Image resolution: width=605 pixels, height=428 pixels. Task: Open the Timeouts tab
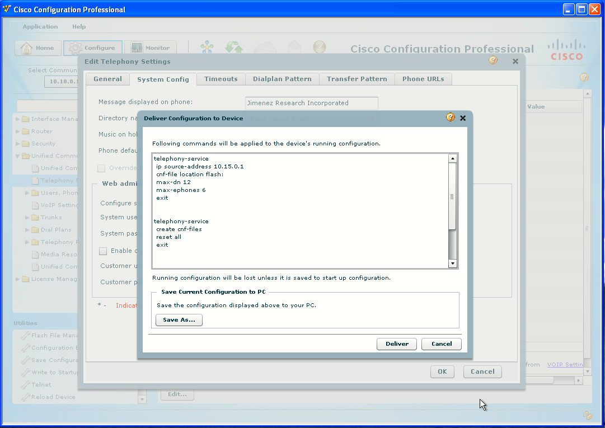[221, 79]
